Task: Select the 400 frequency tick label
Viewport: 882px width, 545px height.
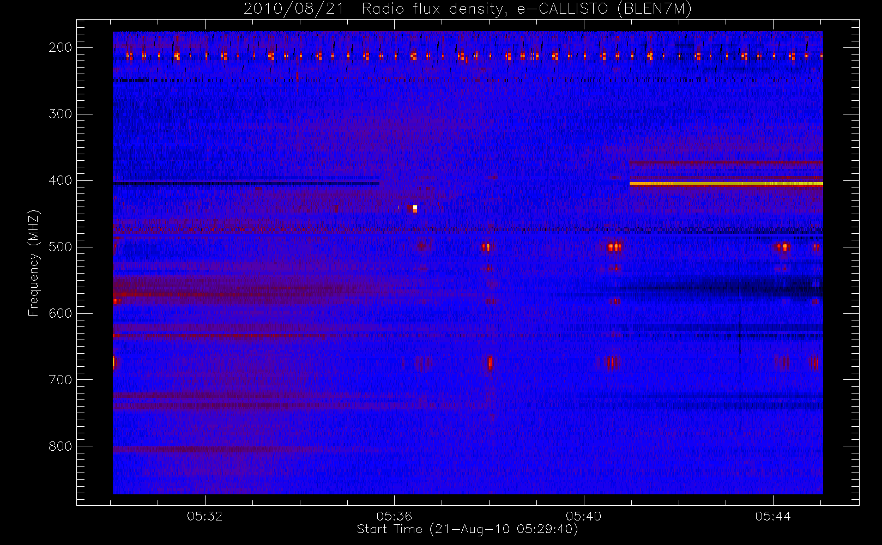Action: click(61, 180)
